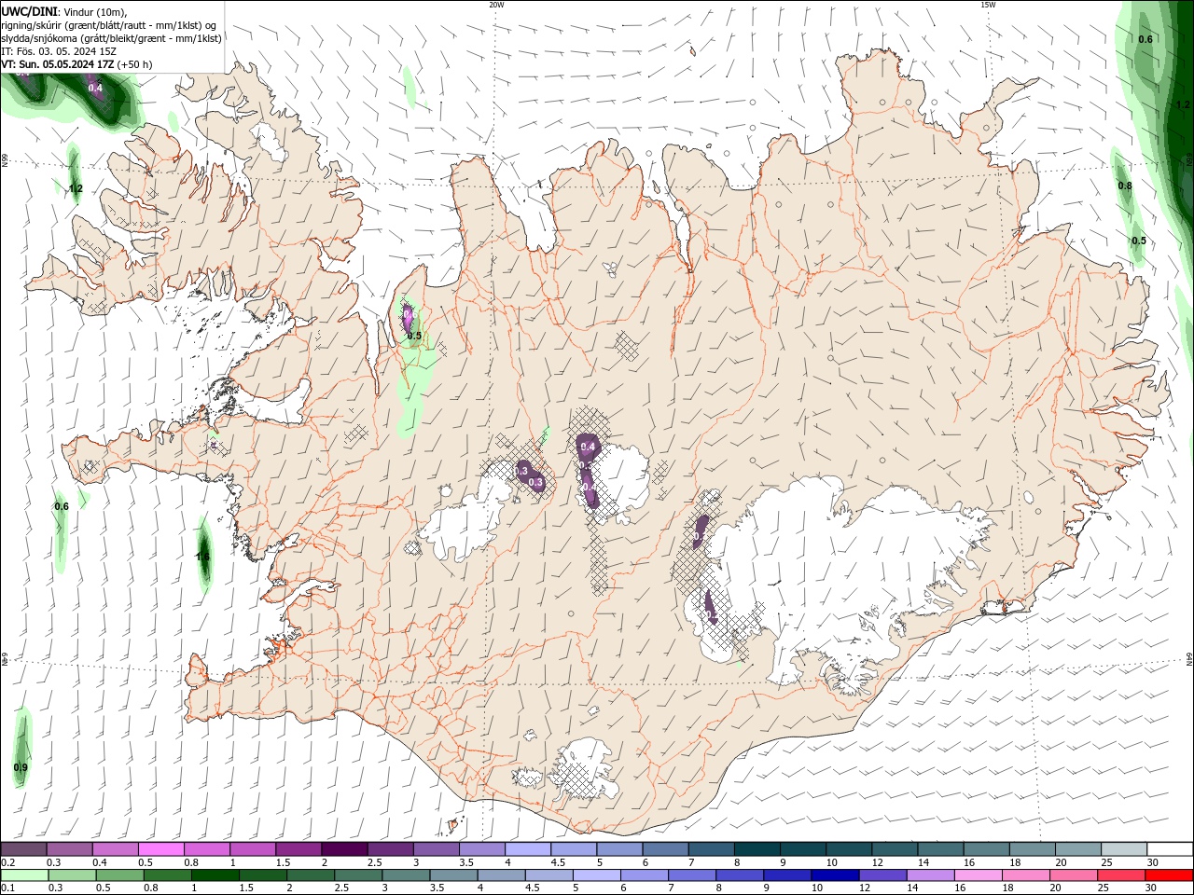Select the 'VT: Sun. 05.05.2024 17Z' valid time
Image resolution: width=1194 pixels, height=895 pixels.
58,64
